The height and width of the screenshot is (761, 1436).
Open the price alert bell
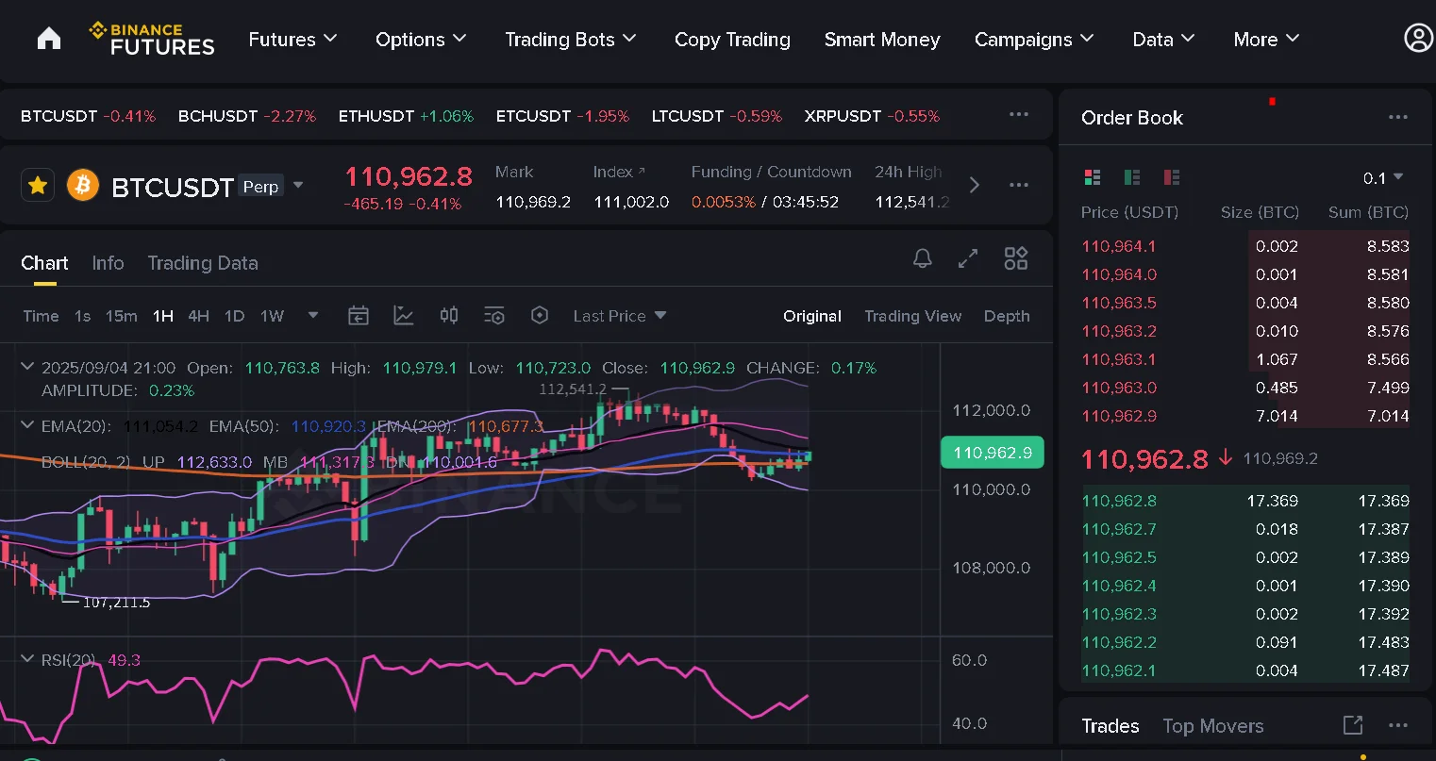coord(923,258)
